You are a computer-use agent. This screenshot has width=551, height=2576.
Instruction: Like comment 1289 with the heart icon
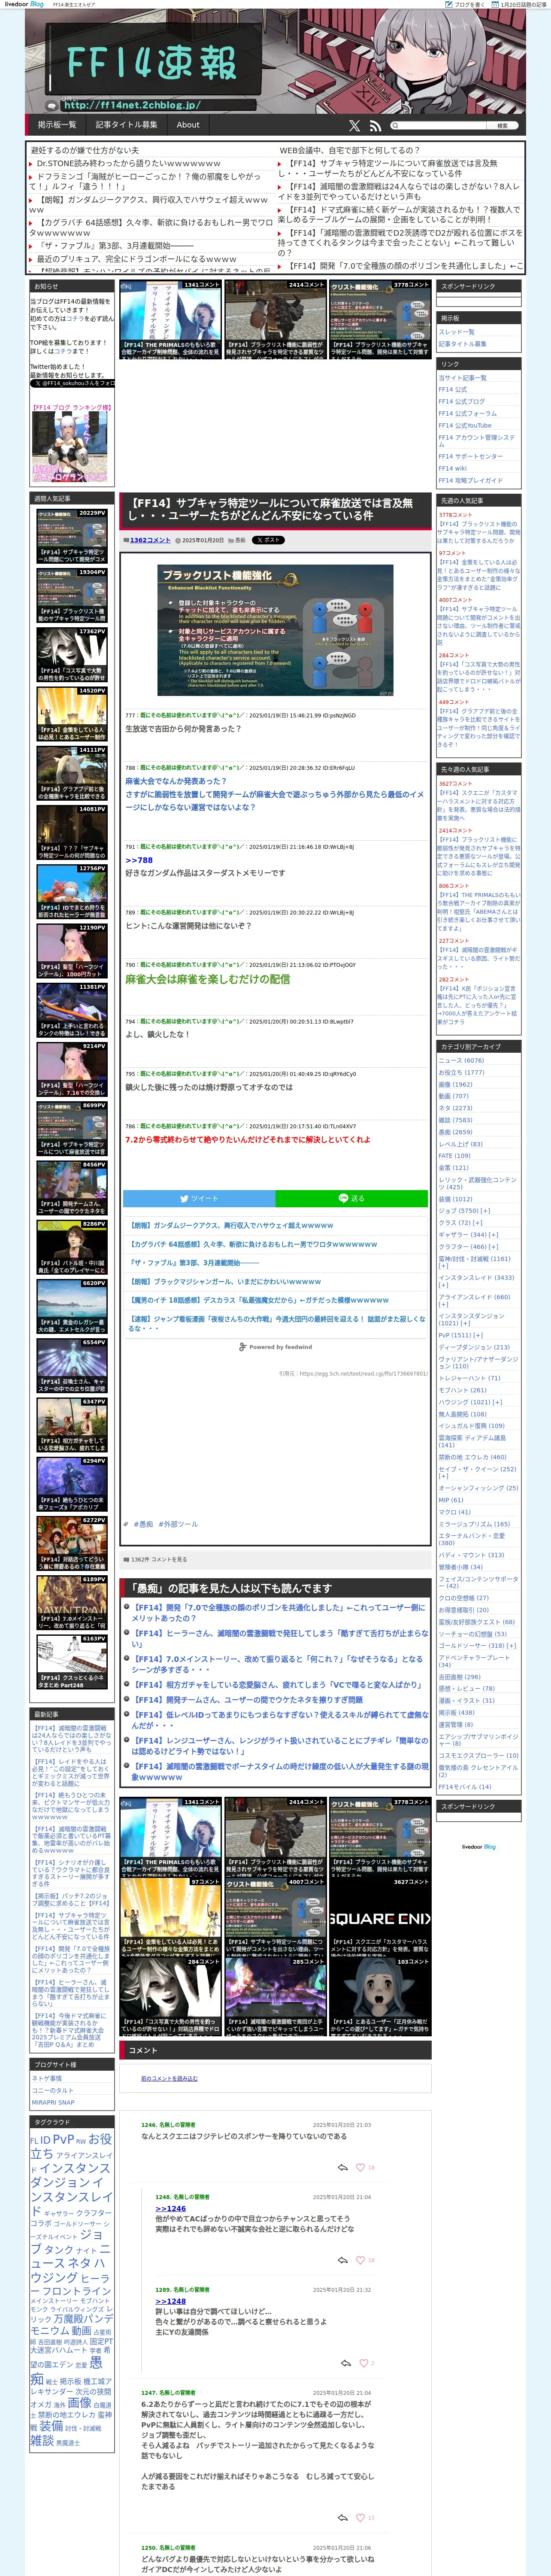click(364, 2363)
